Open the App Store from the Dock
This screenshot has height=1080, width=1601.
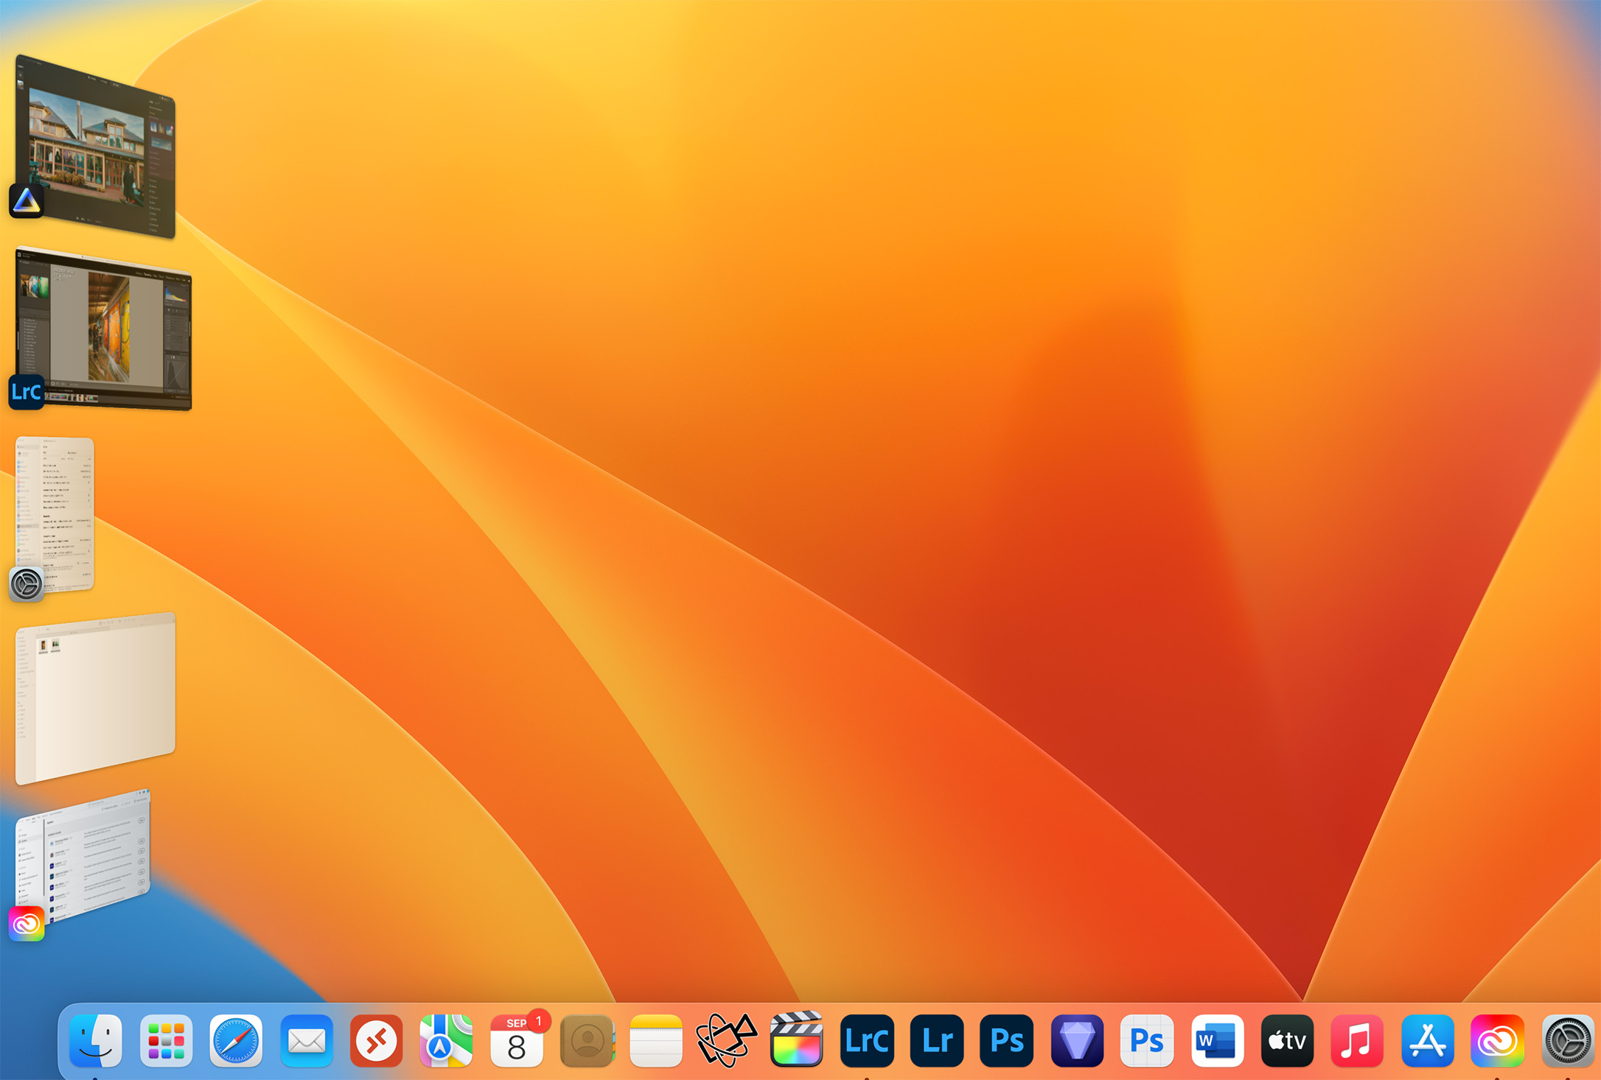point(1427,1040)
